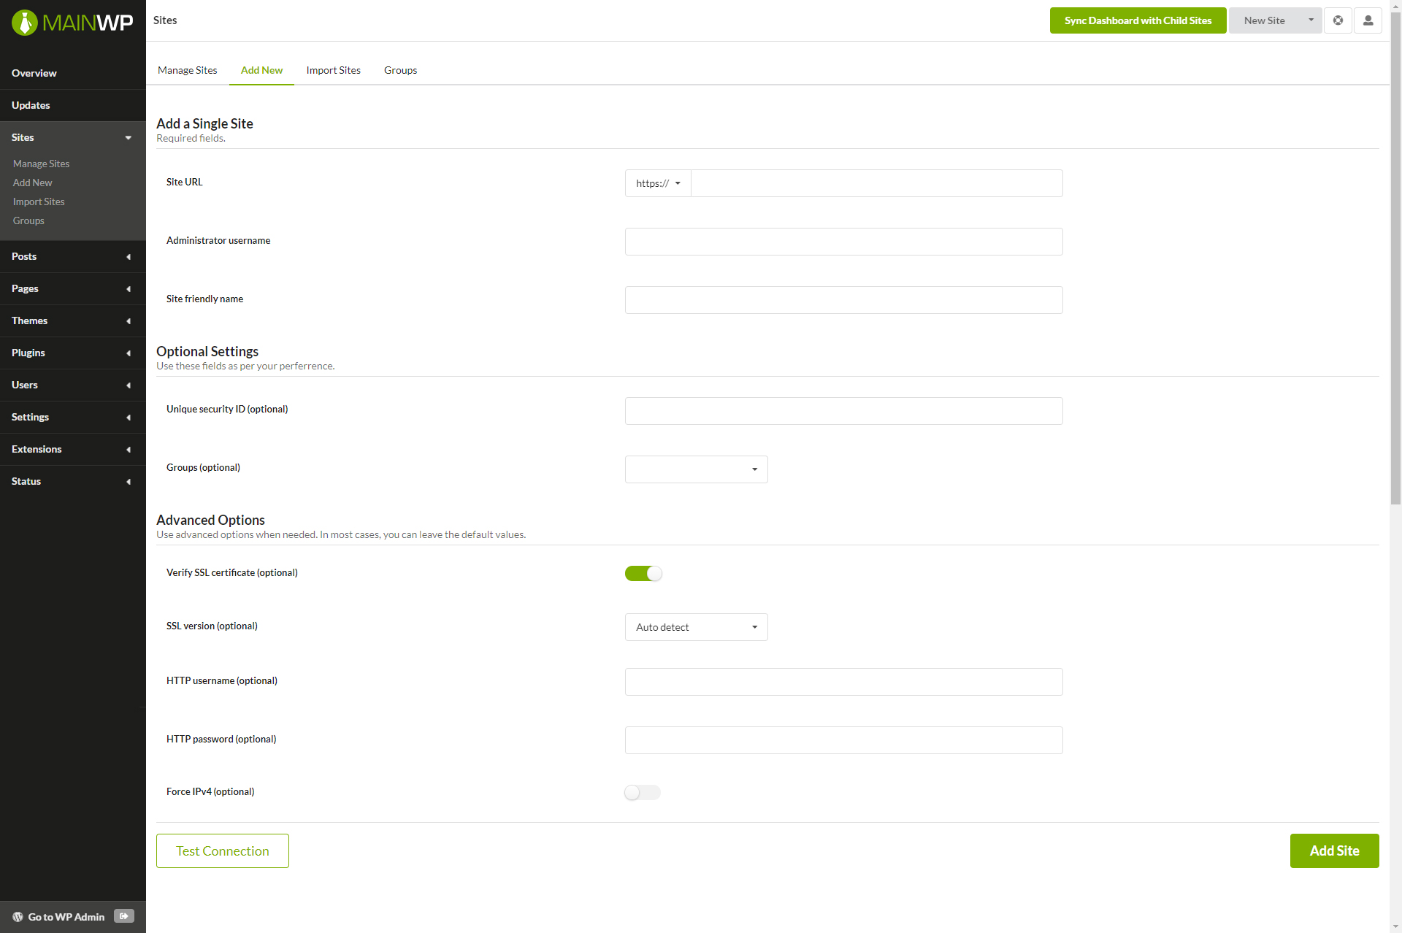Screen dimensions: 1402x933
Task: Click the MainWP logo icon
Action: [x=25, y=22]
